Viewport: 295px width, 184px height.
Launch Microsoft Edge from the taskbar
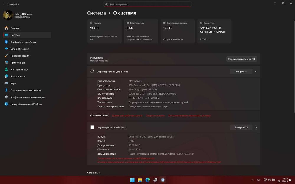(x=148, y=180)
